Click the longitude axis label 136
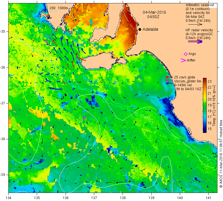The height and width of the screenshot is (201, 223). tap(66, 198)
